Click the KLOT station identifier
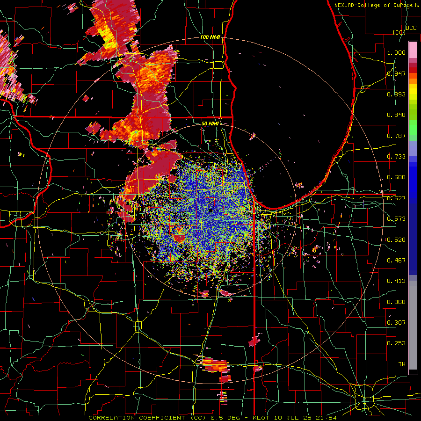The width and height of the screenshot is (421, 421). coord(261,418)
